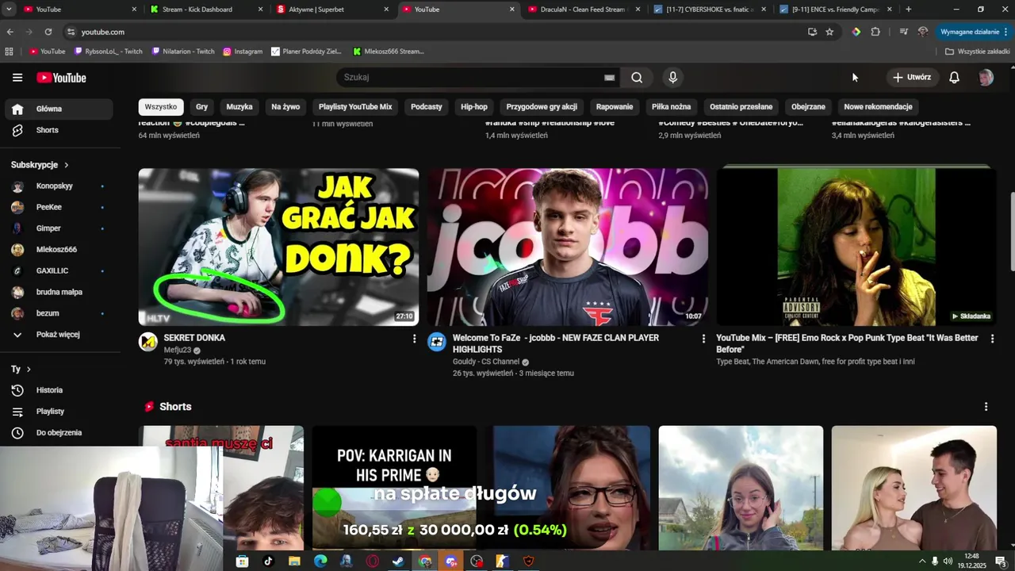Open Historia in the sidebar
This screenshot has width=1015, height=571.
point(57,390)
